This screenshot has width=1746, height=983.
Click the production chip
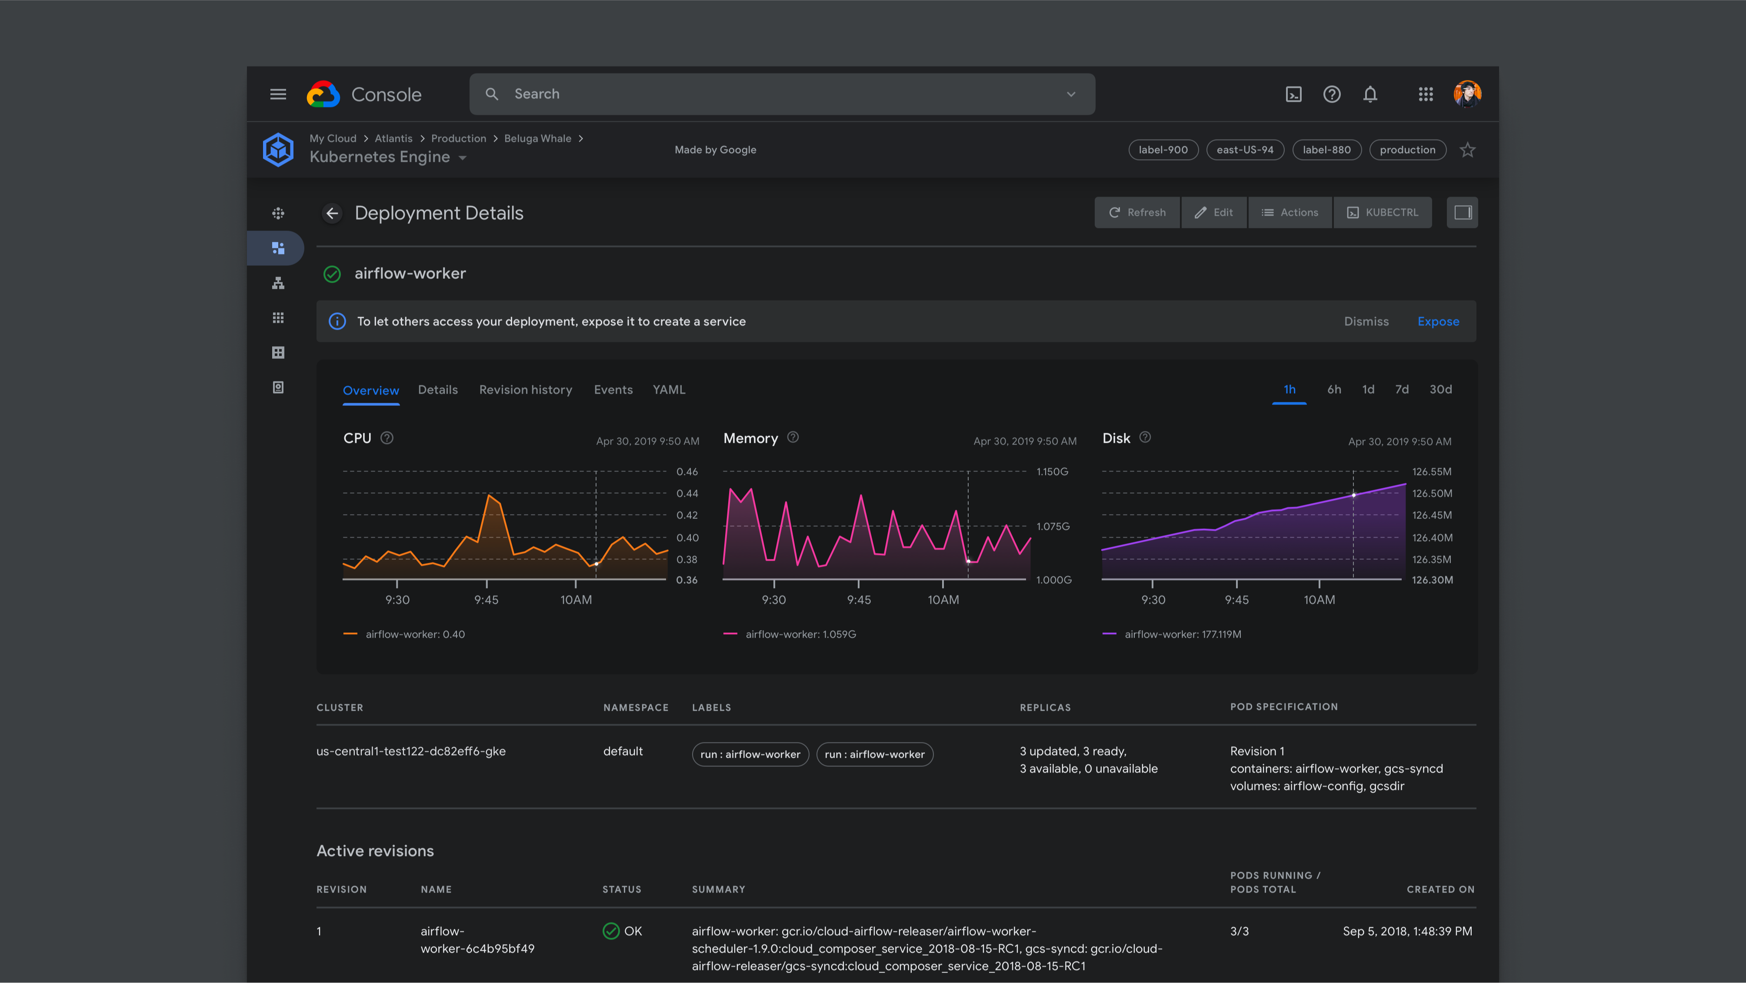tap(1407, 150)
